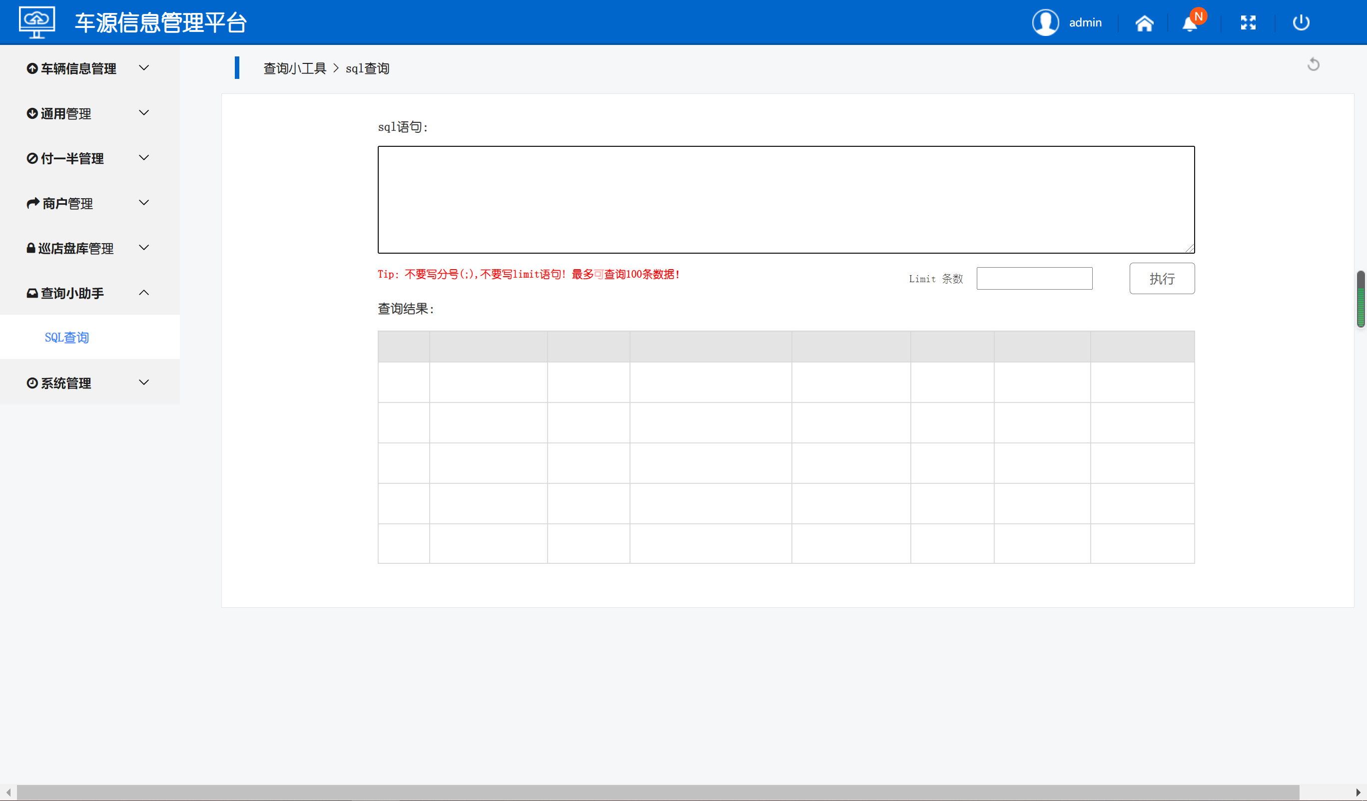Click the Limit 条数 label
The image size is (1367, 801).
[936, 279]
